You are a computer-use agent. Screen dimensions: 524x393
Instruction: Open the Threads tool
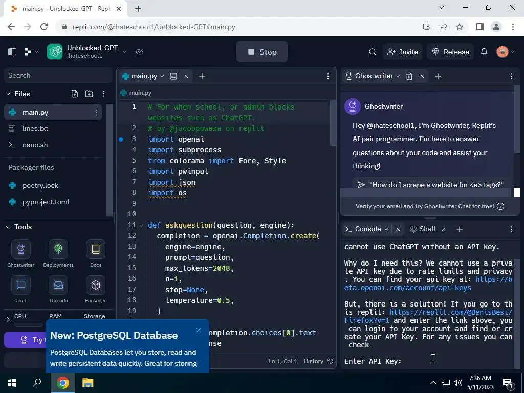click(x=58, y=290)
